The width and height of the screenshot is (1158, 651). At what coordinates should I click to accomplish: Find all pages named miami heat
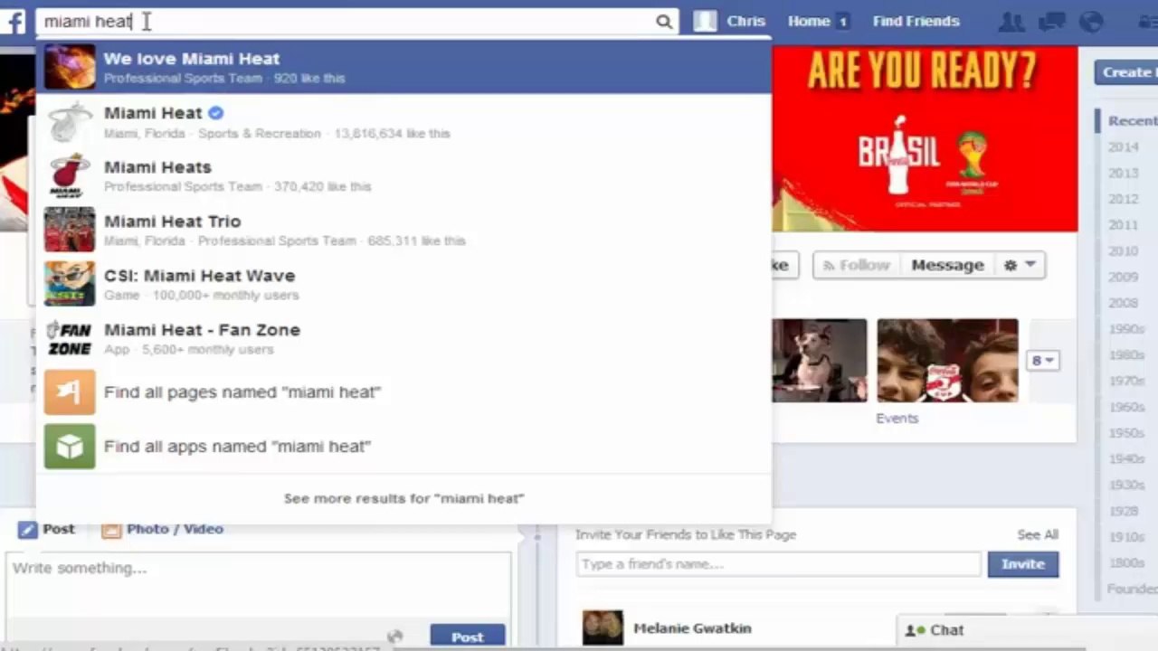(403, 392)
